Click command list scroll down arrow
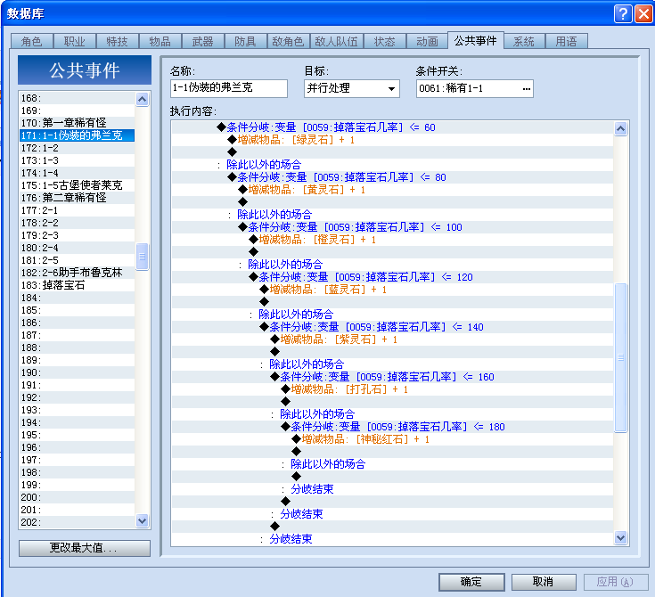The width and height of the screenshot is (655, 597). pyautogui.click(x=621, y=537)
